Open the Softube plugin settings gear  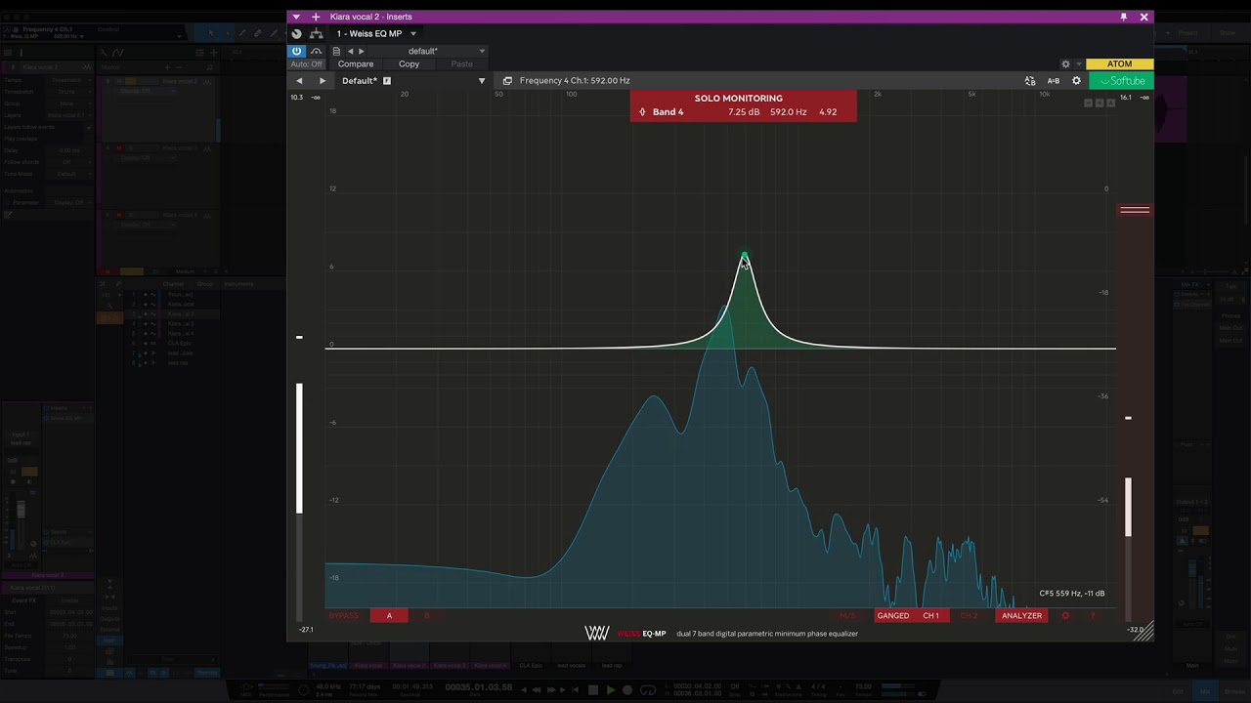[x=1076, y=81]
